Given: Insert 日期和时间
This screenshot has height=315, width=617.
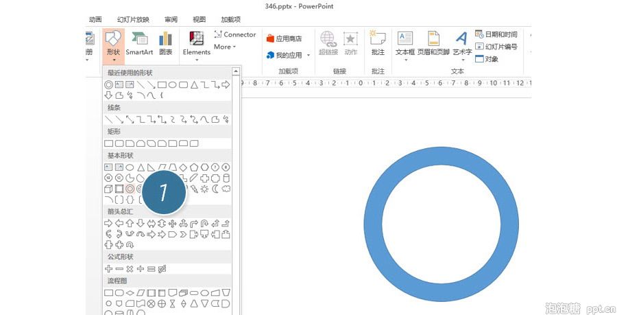Looking at the screenshot, I should (x=496, y=34).
